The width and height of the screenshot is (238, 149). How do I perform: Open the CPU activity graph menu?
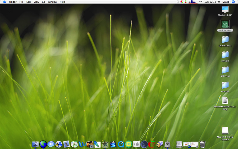pos(193,2)
